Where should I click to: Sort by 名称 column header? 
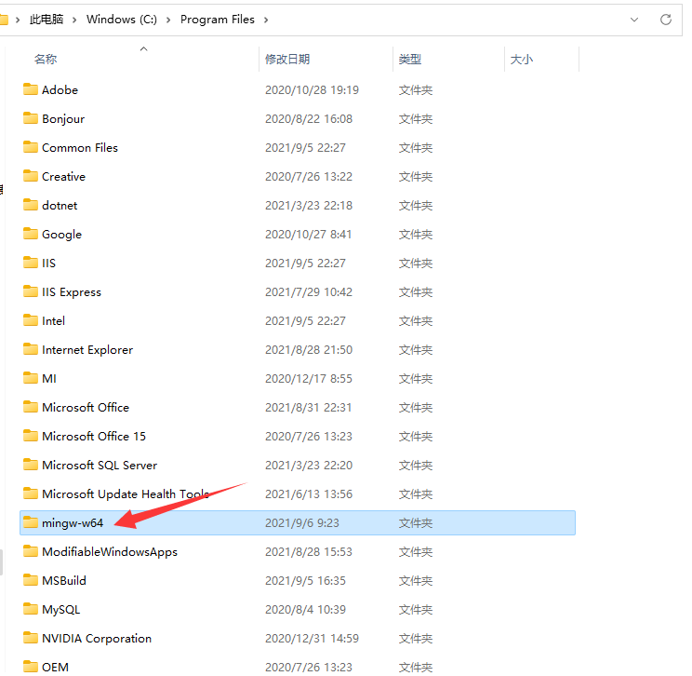click(46, 59)
